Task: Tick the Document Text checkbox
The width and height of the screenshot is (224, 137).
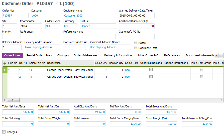Action: [x=136, y=48]
